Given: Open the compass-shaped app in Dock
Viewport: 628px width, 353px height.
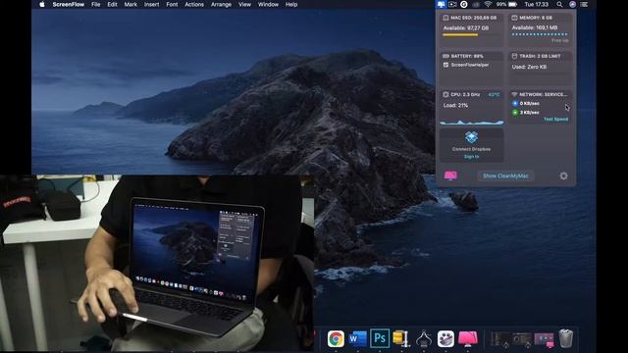Looking at the screenshot, I should pyautogui.click(x=424, y=339).
